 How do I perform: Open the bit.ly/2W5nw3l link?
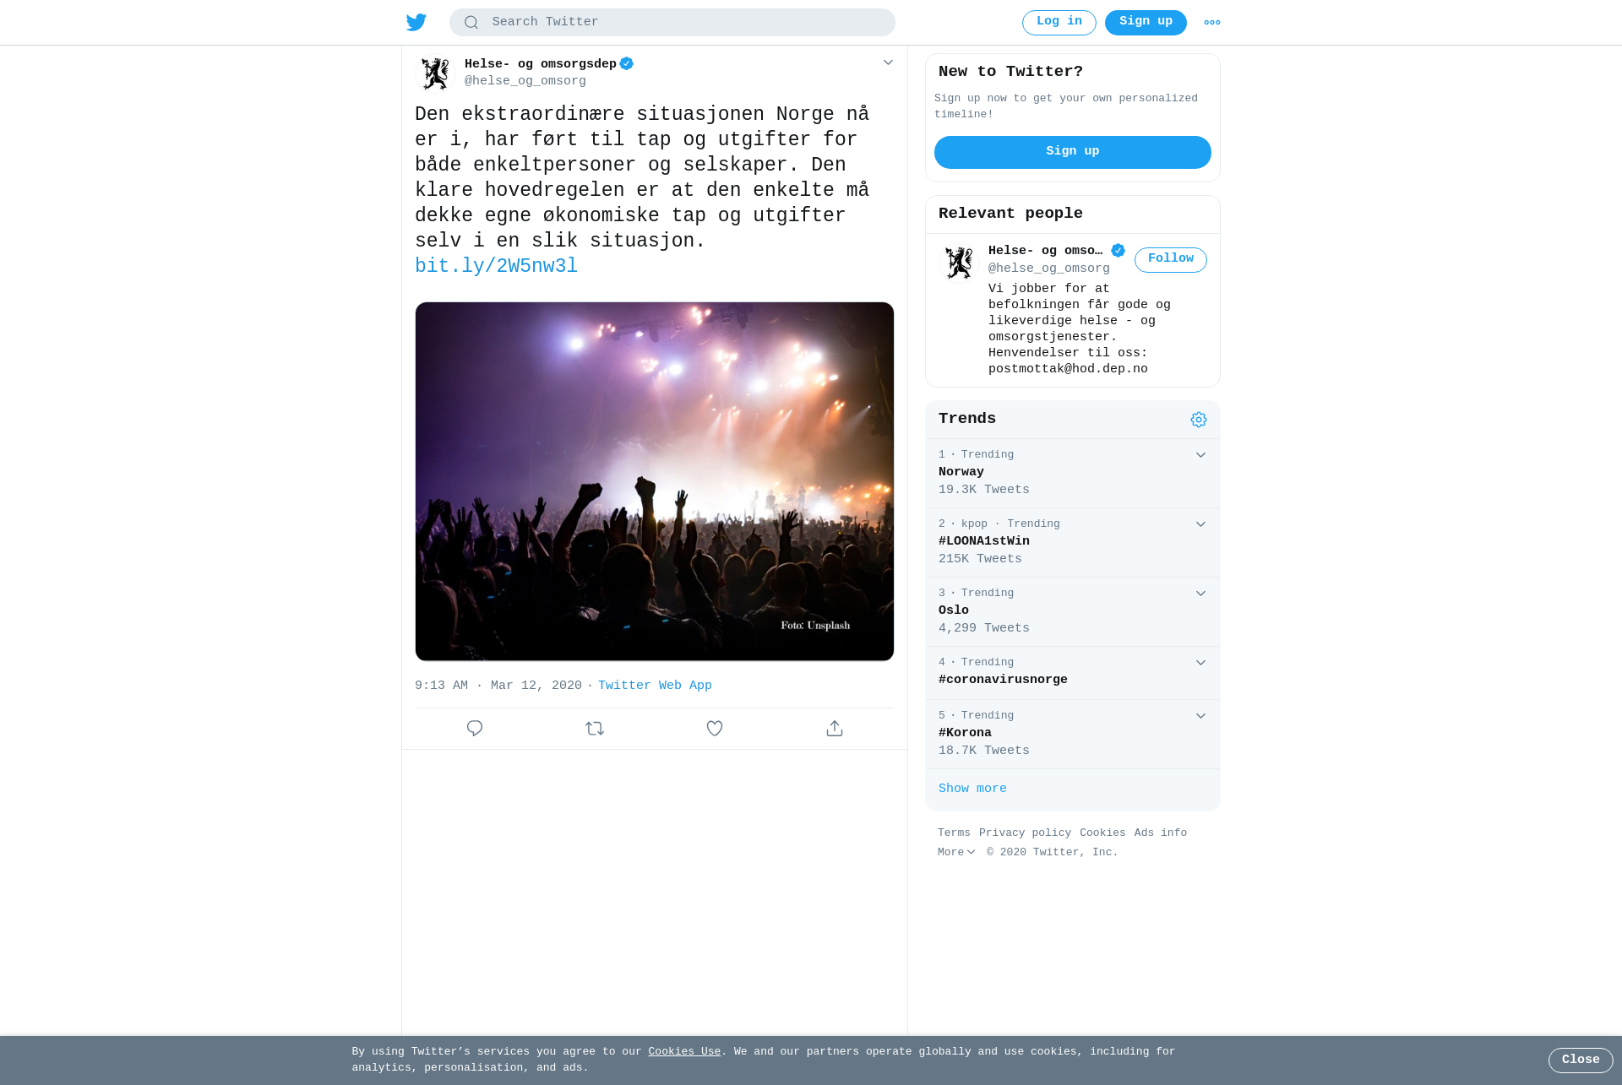coord(496,266)
